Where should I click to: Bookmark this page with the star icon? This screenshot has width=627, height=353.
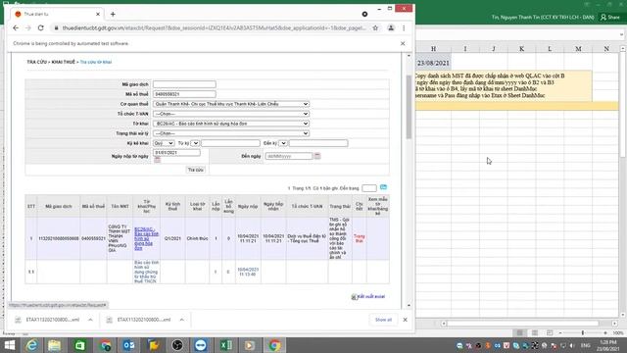(x=375, y=28)
